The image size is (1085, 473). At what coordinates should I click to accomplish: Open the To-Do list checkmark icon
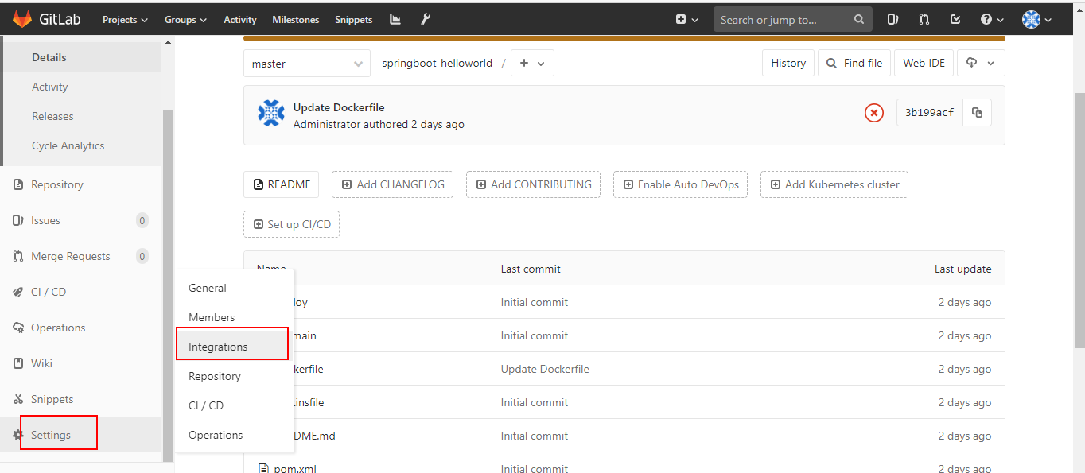coord(955,20)
